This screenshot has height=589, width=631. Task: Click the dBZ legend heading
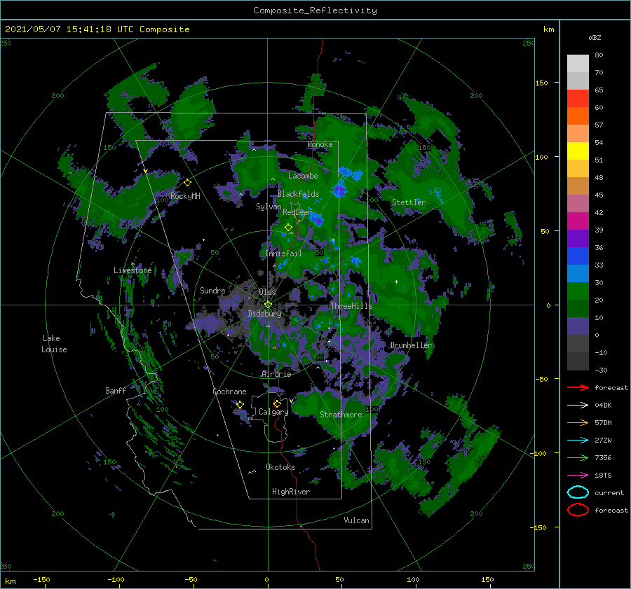coord(595,37)
